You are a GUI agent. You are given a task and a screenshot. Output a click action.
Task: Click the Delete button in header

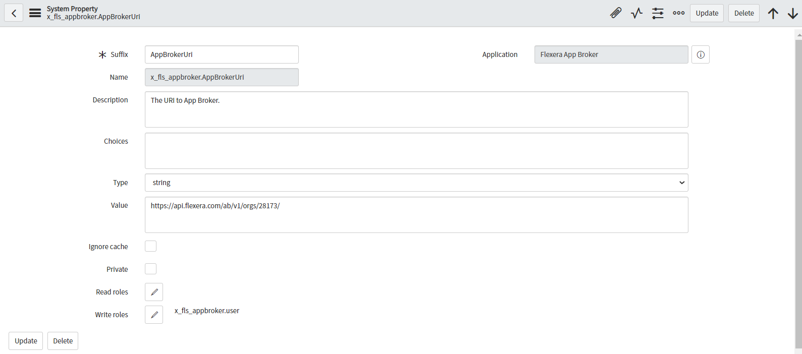[744, 13]
